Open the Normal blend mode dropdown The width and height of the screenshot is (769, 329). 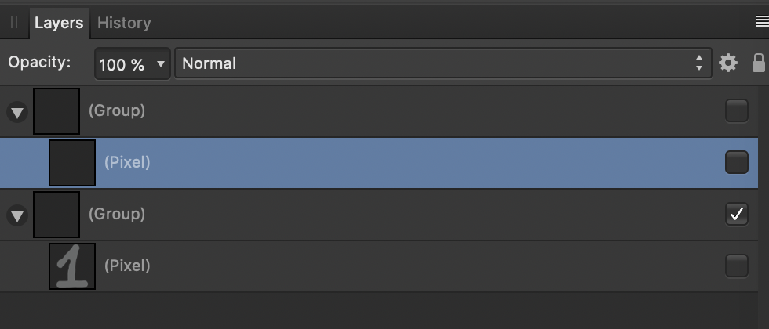443,63
